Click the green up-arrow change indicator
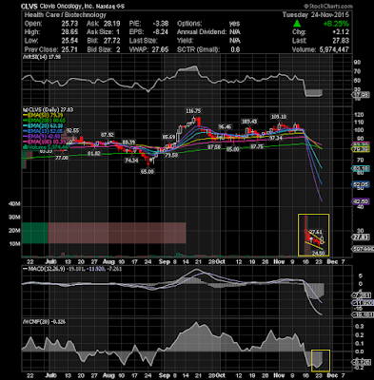This screenshot has height=380, width=374. [x=297, y=24]
